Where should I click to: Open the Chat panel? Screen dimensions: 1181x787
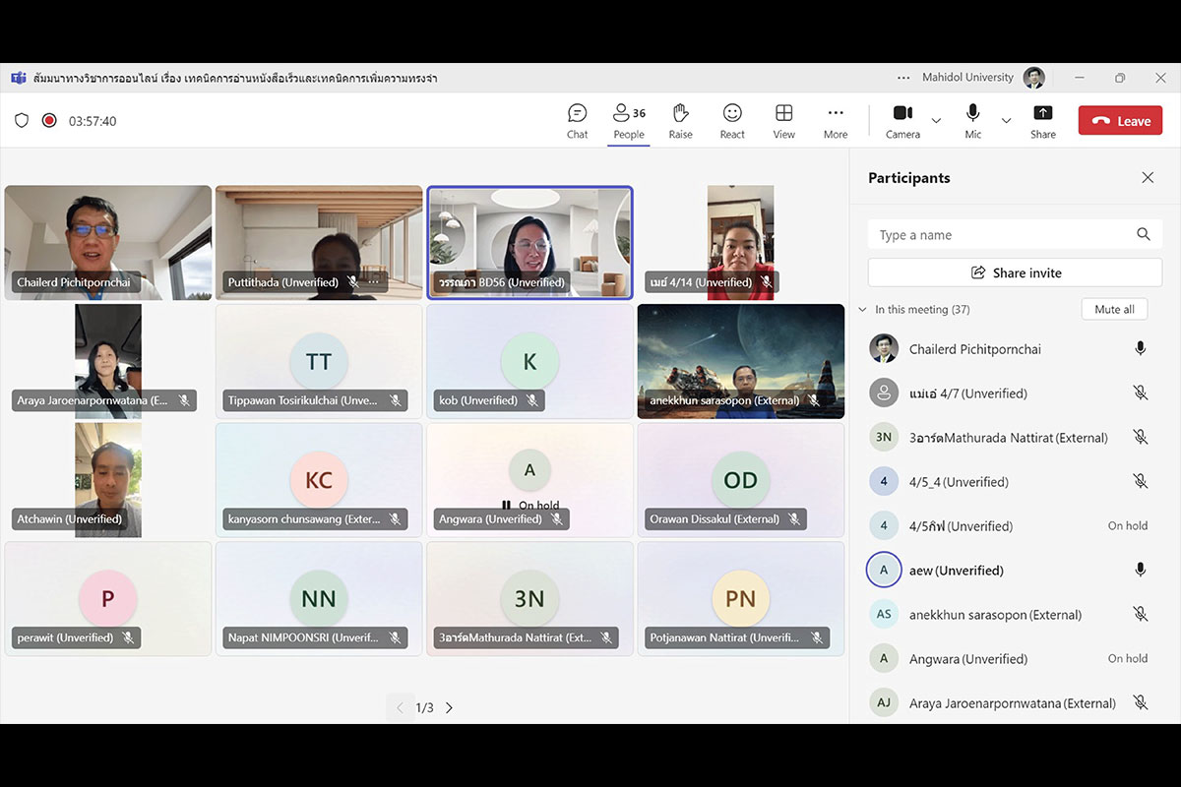coord(577,121)
